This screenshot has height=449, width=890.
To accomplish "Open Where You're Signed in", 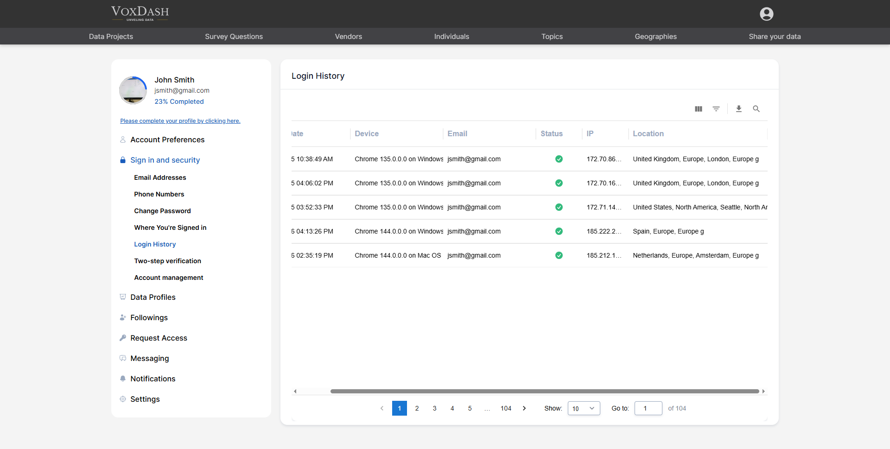I will (170, 228).
